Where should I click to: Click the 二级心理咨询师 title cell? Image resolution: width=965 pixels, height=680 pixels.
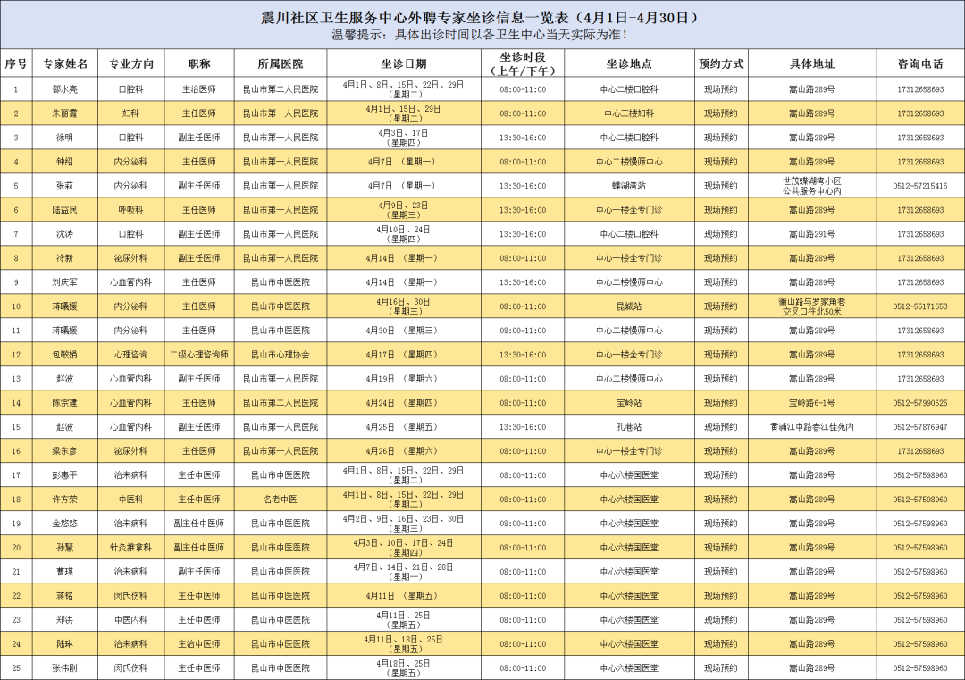(198, 355)
